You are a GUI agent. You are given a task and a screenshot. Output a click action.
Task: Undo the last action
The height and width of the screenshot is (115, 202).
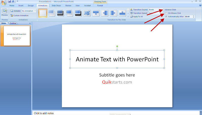coord(13,2)
